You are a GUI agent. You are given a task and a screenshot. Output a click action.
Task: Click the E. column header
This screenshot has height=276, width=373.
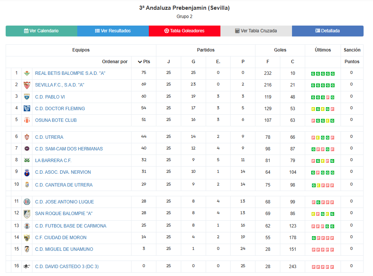[x=218, y=62]
